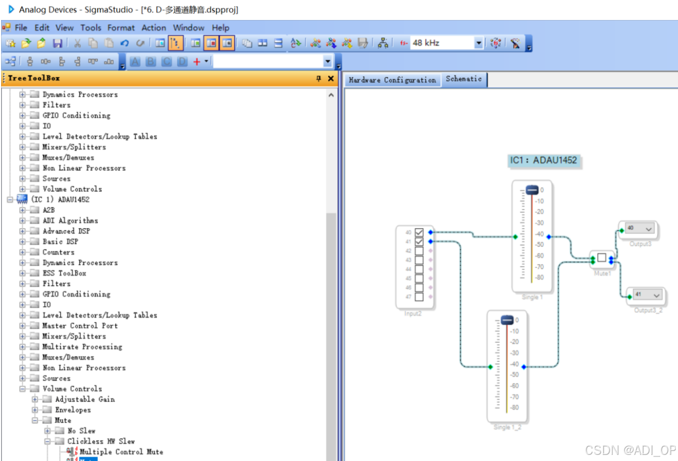The height and width of the screenshot is (461, 678).
Task: Click the Cascade windows icon
Action: click(247, 43)
